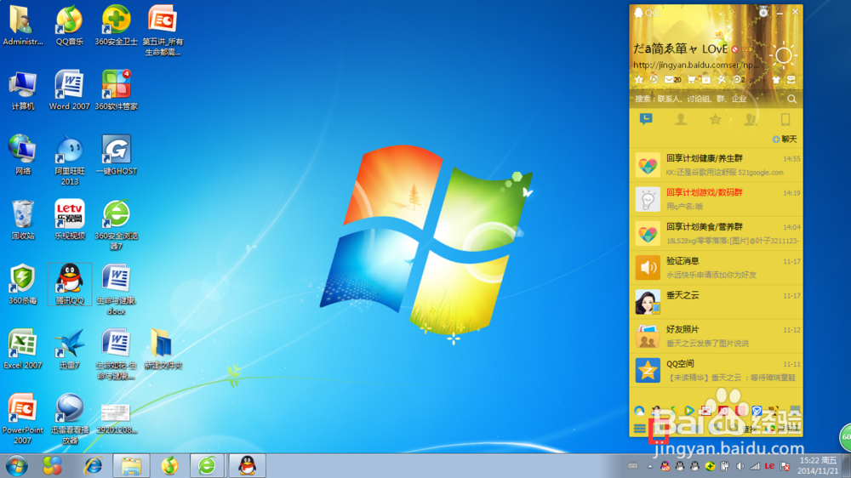The height and width of the screenshot is (478, 851).
Task: Open the 迅雷7 desktop shortcut
Action: tap(70, 349)
